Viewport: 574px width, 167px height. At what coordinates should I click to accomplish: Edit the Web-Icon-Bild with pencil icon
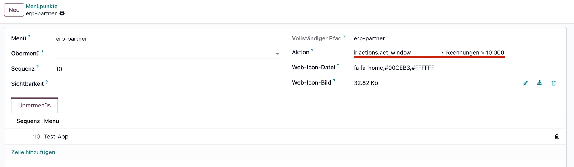point(525,83)
